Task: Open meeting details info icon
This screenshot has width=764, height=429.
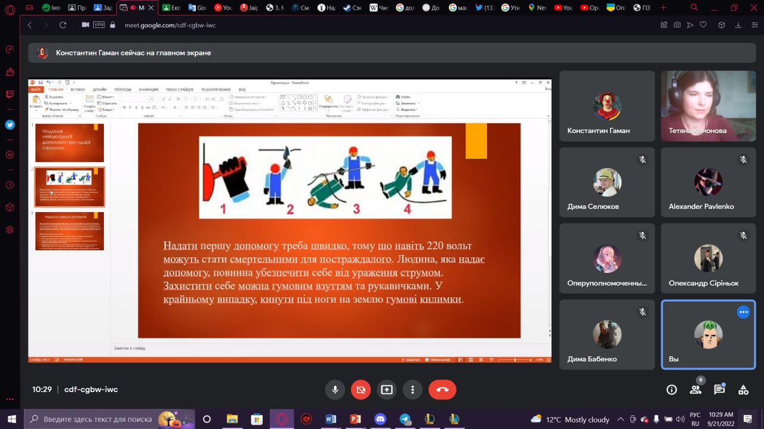Action: 671,390
